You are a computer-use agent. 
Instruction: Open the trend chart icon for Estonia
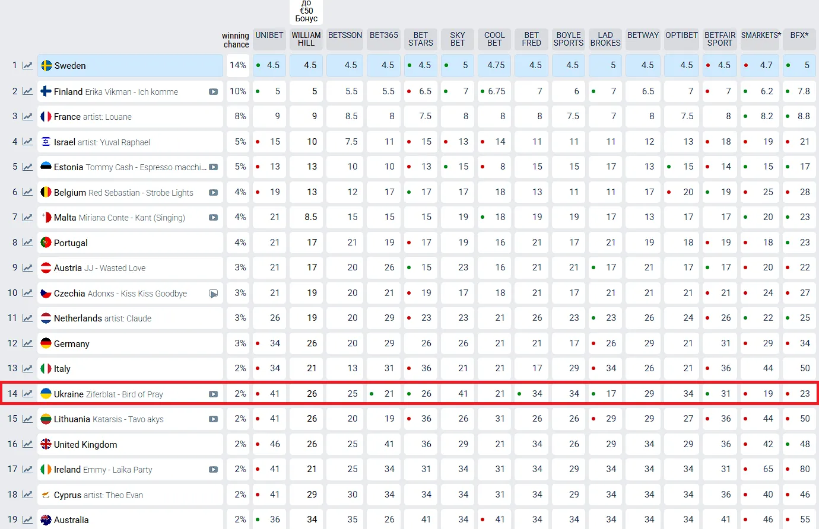pyautogui.click(x=27, y=167)
